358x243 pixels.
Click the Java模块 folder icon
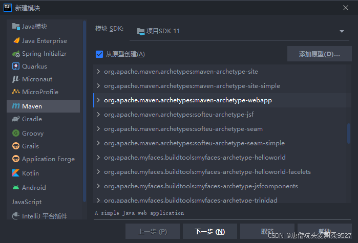(x=16, y=27)
